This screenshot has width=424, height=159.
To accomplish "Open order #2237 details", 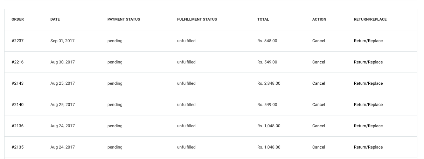I will pyautogui.click(x=18, y=41).
